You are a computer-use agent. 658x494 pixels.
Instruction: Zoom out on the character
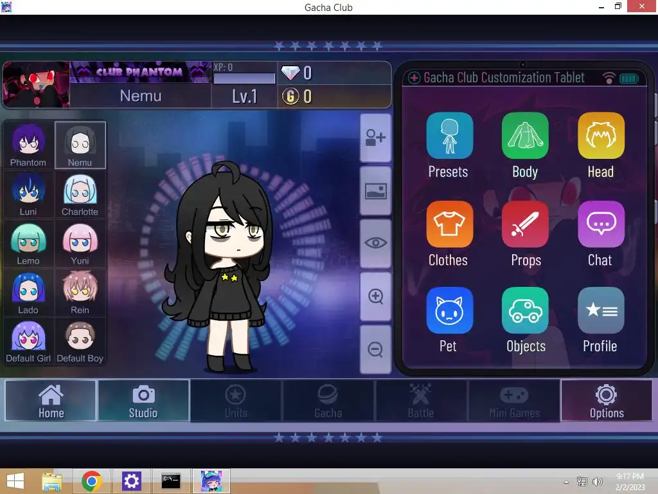click(x=375, y=349)
